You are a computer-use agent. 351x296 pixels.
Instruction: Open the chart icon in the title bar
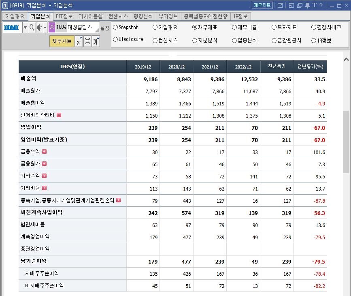coord(280,5)
